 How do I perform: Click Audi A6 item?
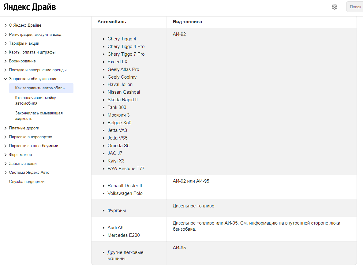115,228
